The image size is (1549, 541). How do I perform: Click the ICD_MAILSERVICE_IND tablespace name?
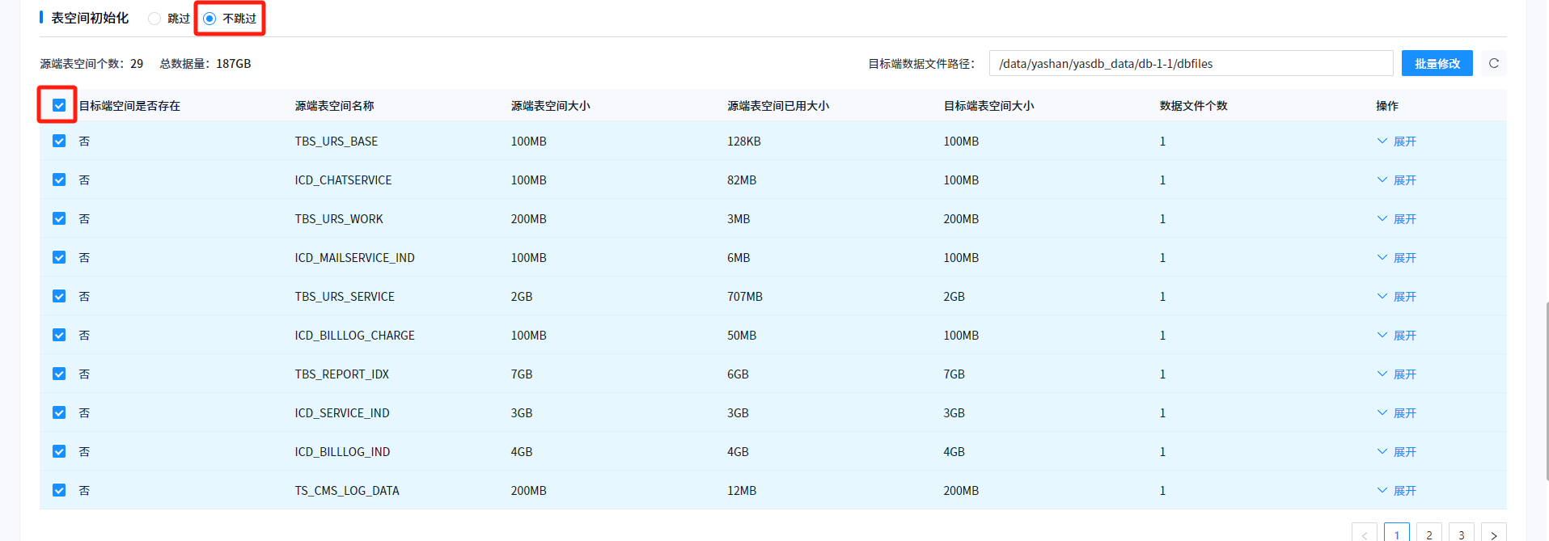click(354, 258)
